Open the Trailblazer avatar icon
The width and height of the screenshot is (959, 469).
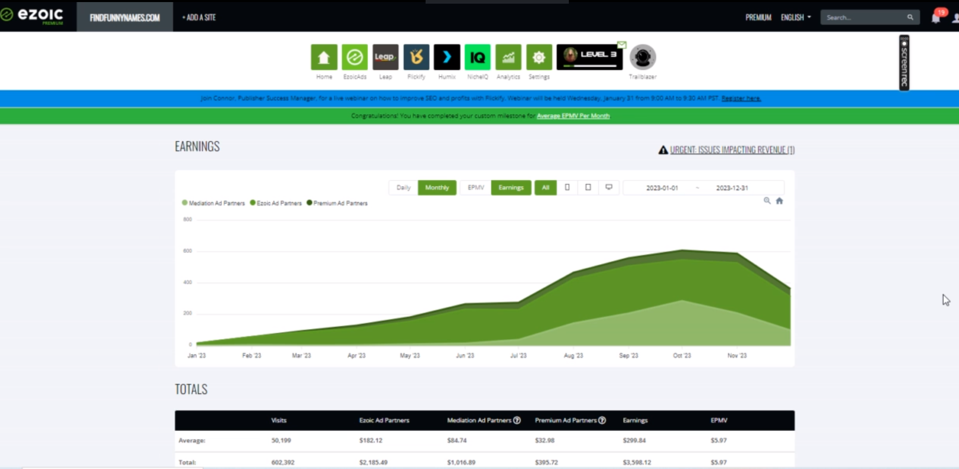(x=642, y=57)
